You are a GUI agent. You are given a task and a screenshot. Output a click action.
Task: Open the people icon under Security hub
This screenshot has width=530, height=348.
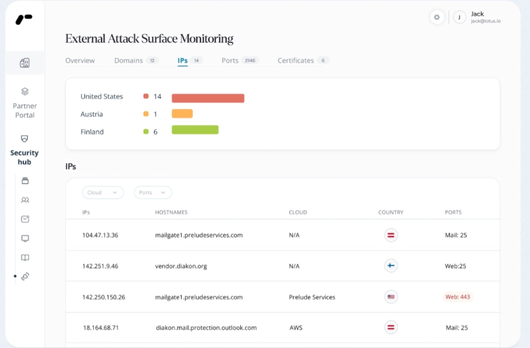[x=24, y=199]
